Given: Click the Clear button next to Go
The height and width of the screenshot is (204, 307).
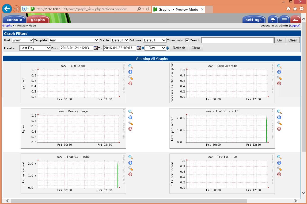Looking at the screenshot, I should (293, 40).
